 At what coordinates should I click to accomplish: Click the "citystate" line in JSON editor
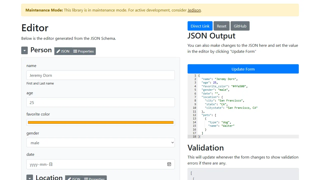(231, 108)
